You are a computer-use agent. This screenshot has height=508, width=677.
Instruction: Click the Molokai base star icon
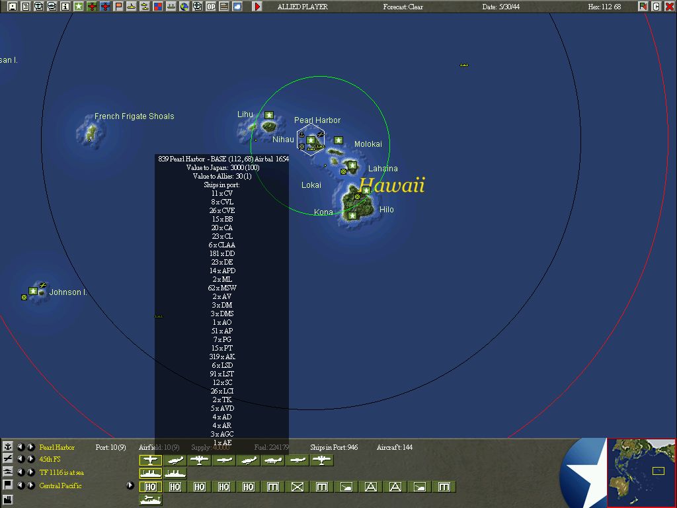pos(338,140)
